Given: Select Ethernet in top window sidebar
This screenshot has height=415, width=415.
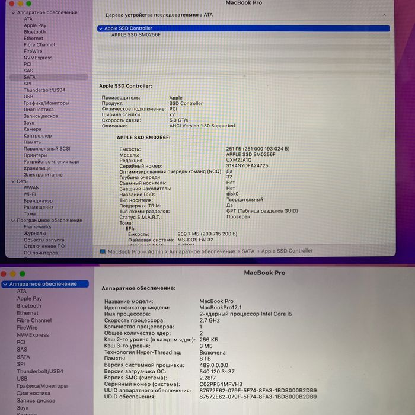Looking at the screenshot, I should click(x=33, y=38).
